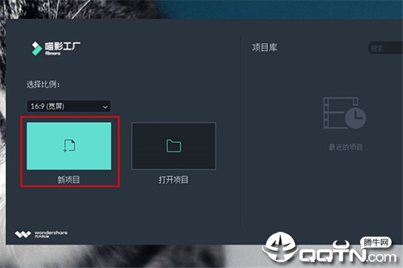Select the 打开项目 text label
Image resolution: width=403 pixels, height=268 pixels.
[173, 180]
